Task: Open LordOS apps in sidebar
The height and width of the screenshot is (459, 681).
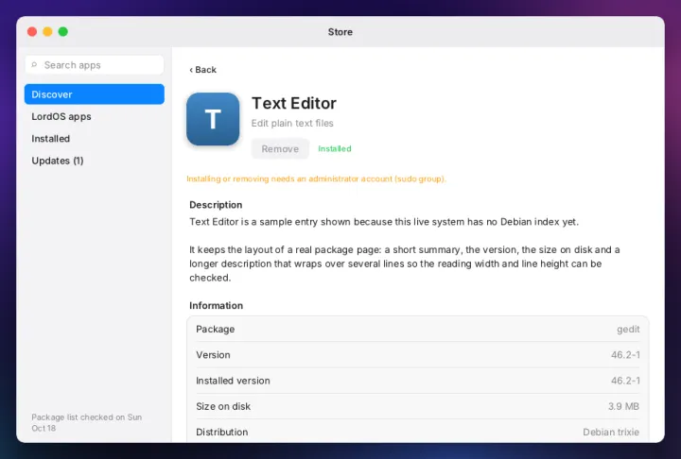Action: click(x=61, y=117)
